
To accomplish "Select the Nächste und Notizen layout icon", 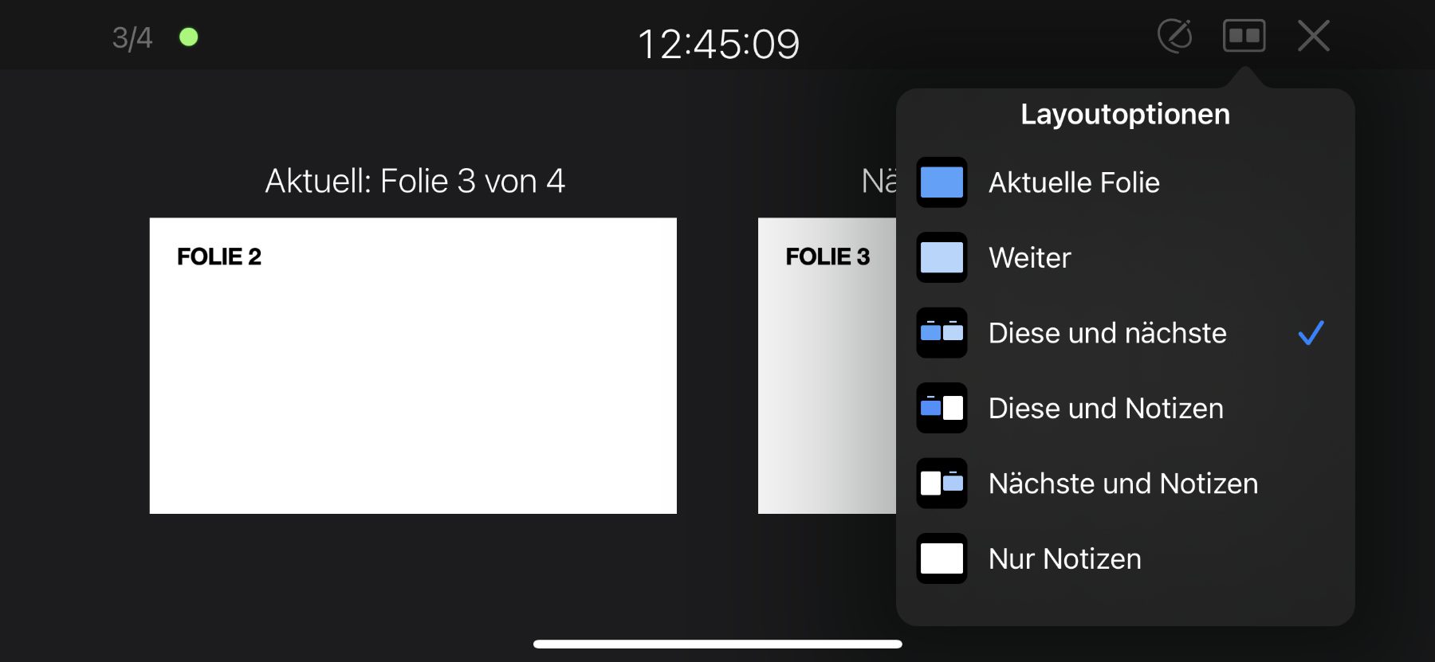I will click(x=942, y=483).
